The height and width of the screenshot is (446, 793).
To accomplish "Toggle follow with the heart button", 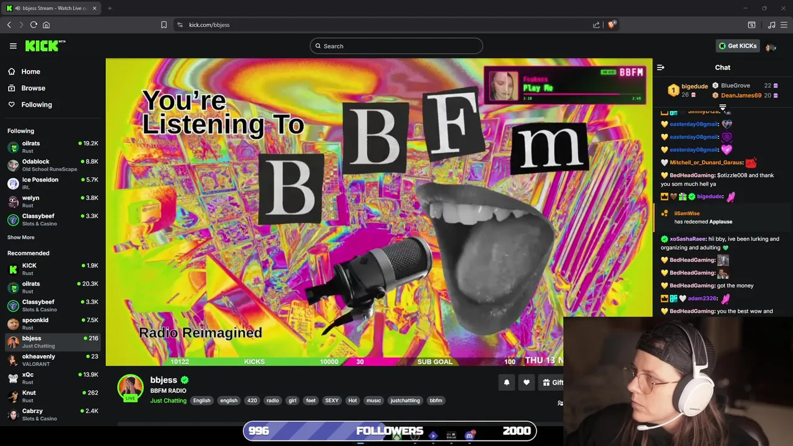I will (x=527, y=382).
